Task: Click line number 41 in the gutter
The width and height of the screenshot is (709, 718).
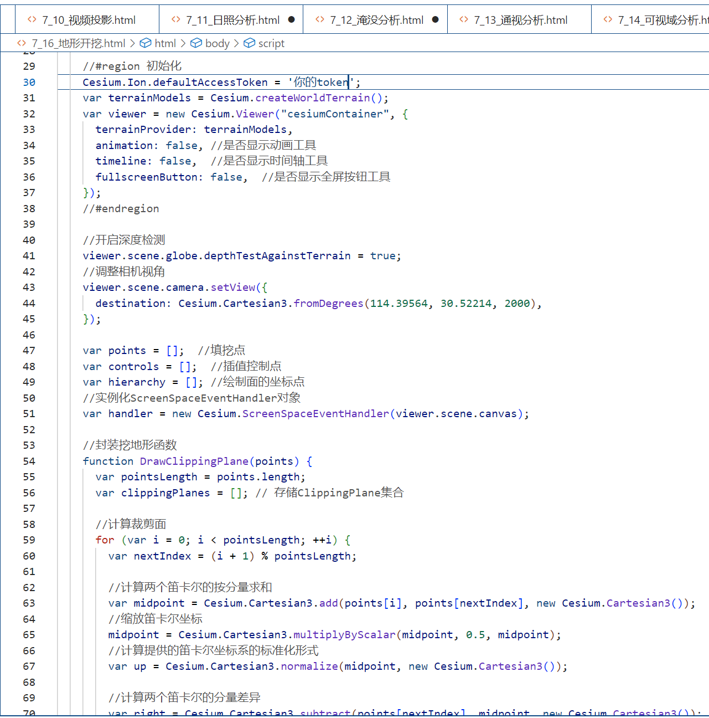Action: point(29,255)
